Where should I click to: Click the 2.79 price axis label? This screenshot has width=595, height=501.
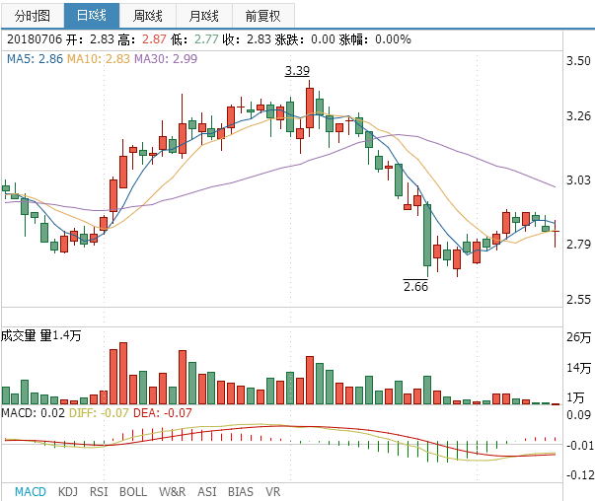pos(578,244)
